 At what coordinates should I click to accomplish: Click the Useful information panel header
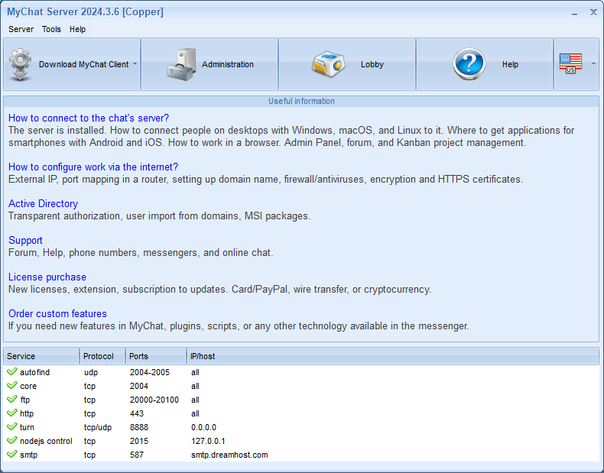click(301, 101)
